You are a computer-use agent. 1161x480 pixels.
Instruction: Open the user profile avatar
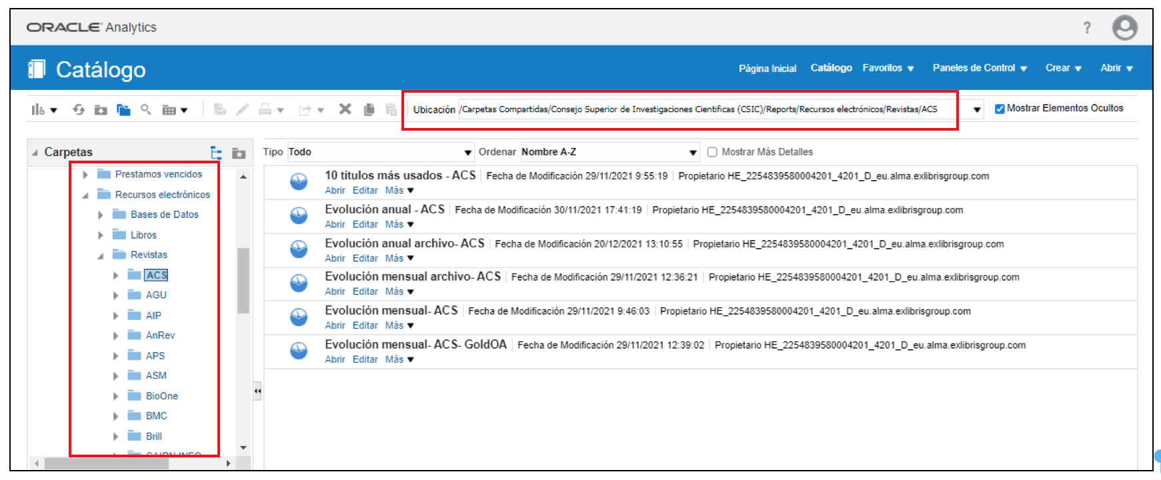(x=1124, y=28)
